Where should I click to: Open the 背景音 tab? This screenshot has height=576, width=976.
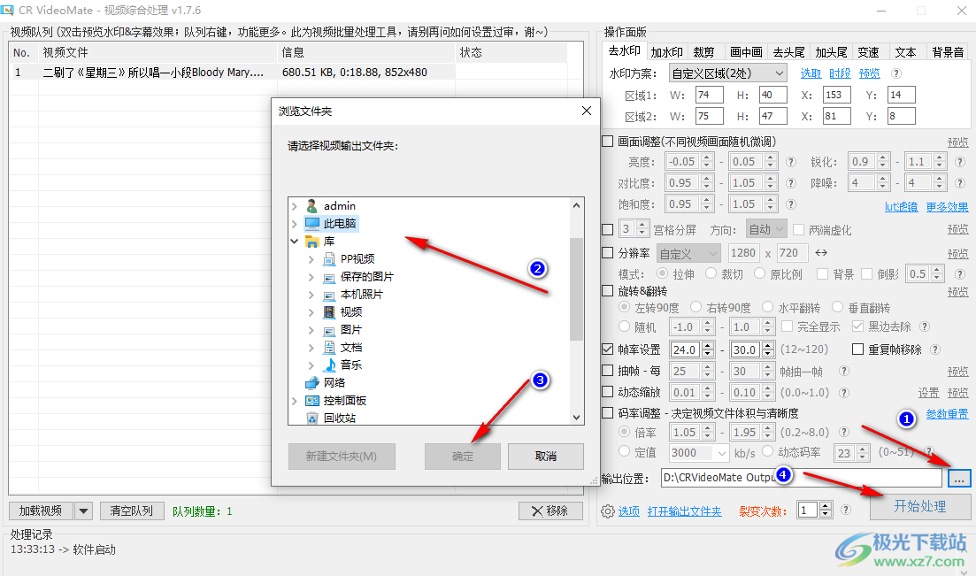pos(948,52)
